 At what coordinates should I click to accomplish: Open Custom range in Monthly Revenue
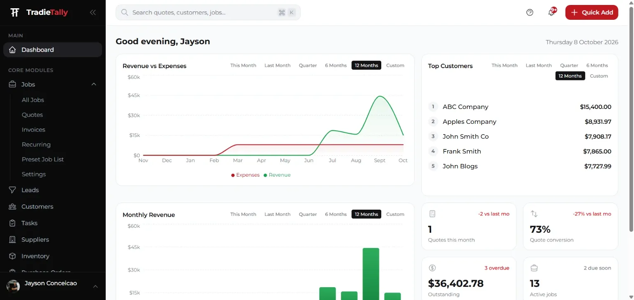point(395,214)
